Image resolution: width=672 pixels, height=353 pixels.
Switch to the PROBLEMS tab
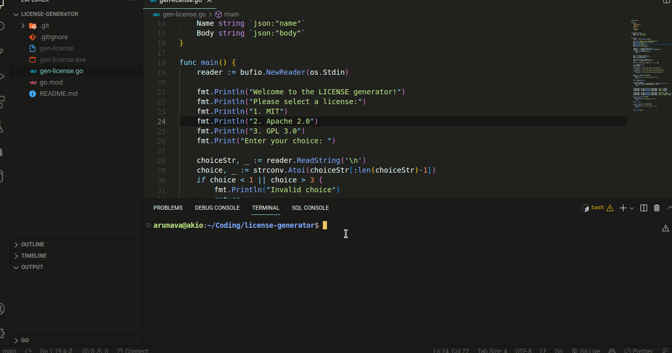(x=168, y=208)
